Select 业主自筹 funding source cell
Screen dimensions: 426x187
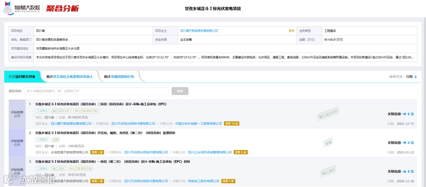(187, 40)
